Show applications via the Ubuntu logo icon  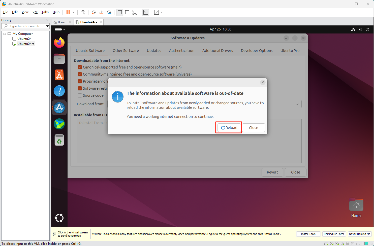click(59, 218)
